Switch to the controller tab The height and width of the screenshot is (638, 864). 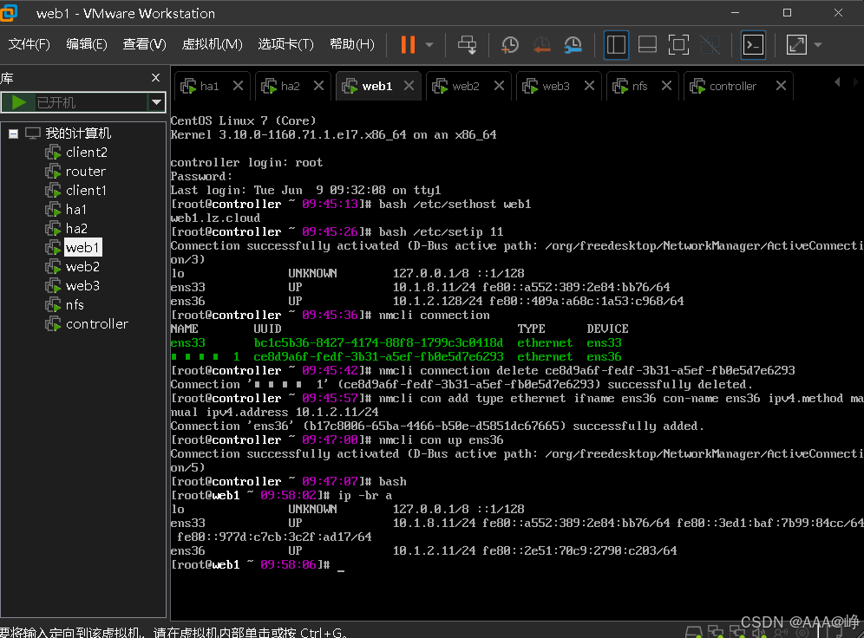point(732,86)
